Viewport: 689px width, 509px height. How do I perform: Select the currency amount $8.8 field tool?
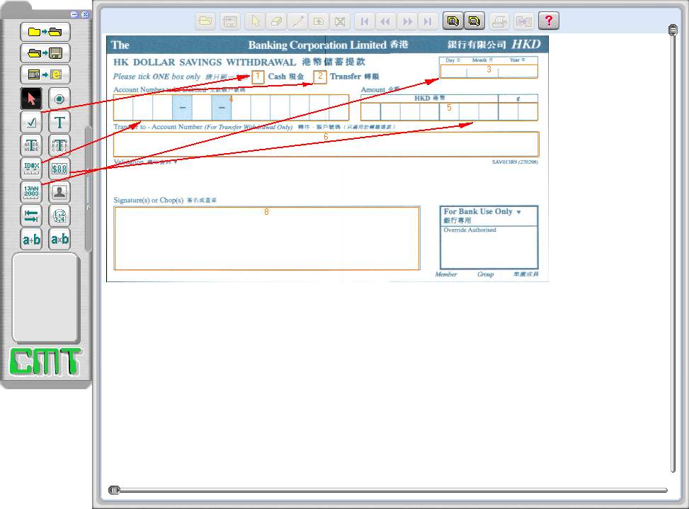(59, 169)
